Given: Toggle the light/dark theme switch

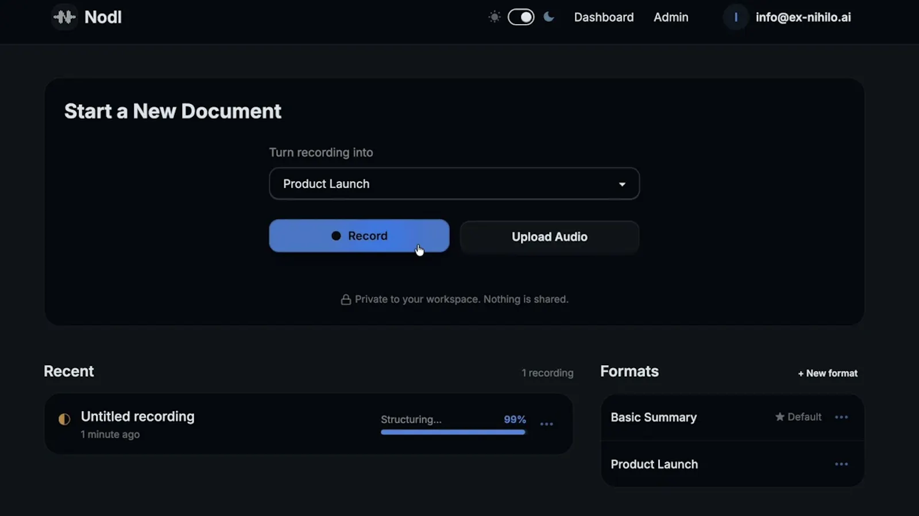Looking at the screenshot, I should (x=521, y=17).
